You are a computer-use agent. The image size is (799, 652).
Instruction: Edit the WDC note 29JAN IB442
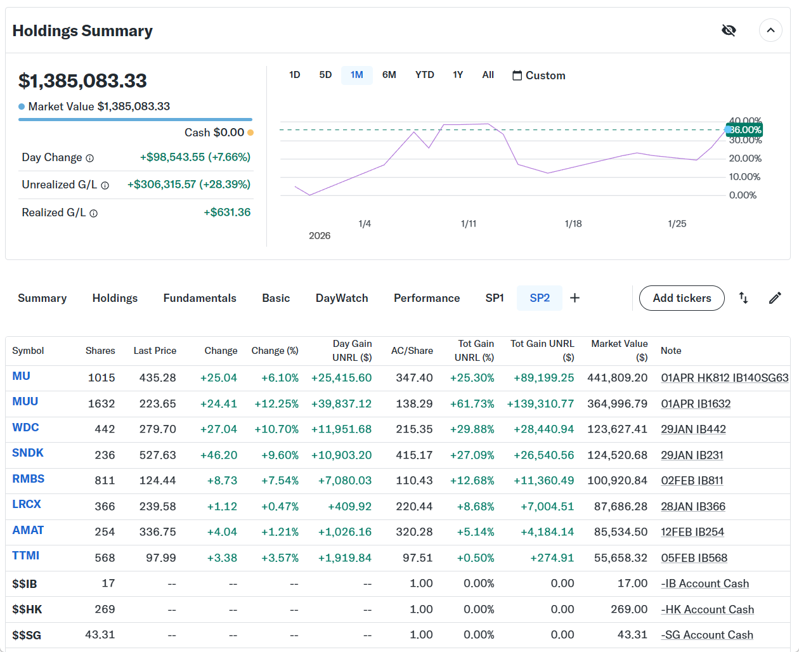[693, 429]
